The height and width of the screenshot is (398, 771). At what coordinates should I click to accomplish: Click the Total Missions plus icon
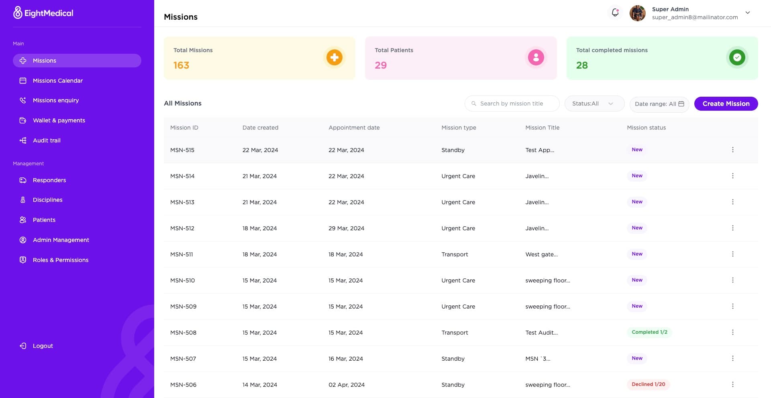334,57
